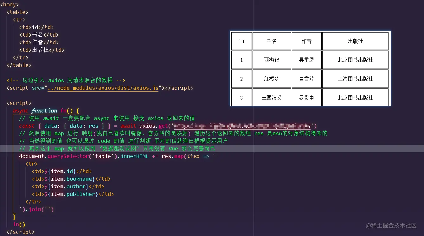Click the HTML comment about 引入 axios
This screenshot has height=236, width=424.
click(66, 80)
